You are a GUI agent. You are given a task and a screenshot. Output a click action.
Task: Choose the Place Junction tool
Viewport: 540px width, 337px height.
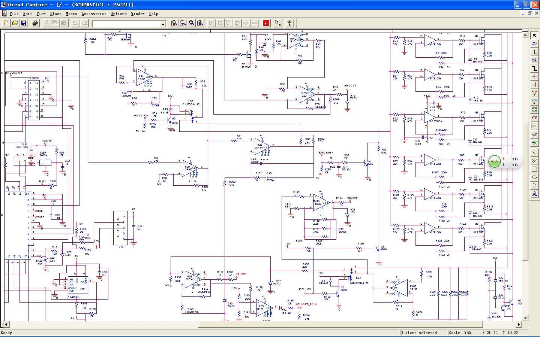[x=534, y=76]
